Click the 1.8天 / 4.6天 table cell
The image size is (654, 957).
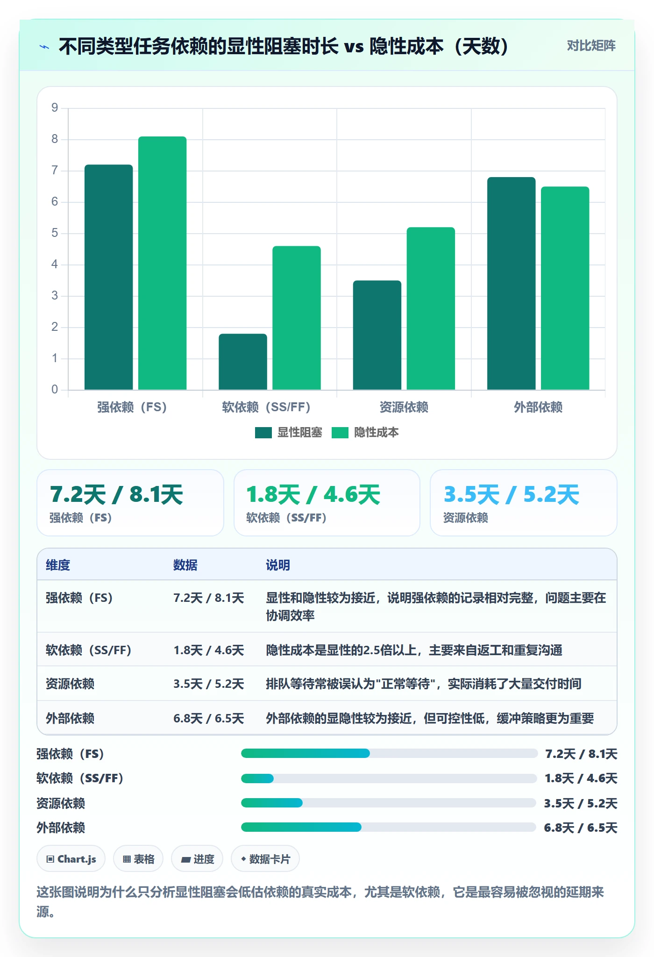click(x=209, y=650)
